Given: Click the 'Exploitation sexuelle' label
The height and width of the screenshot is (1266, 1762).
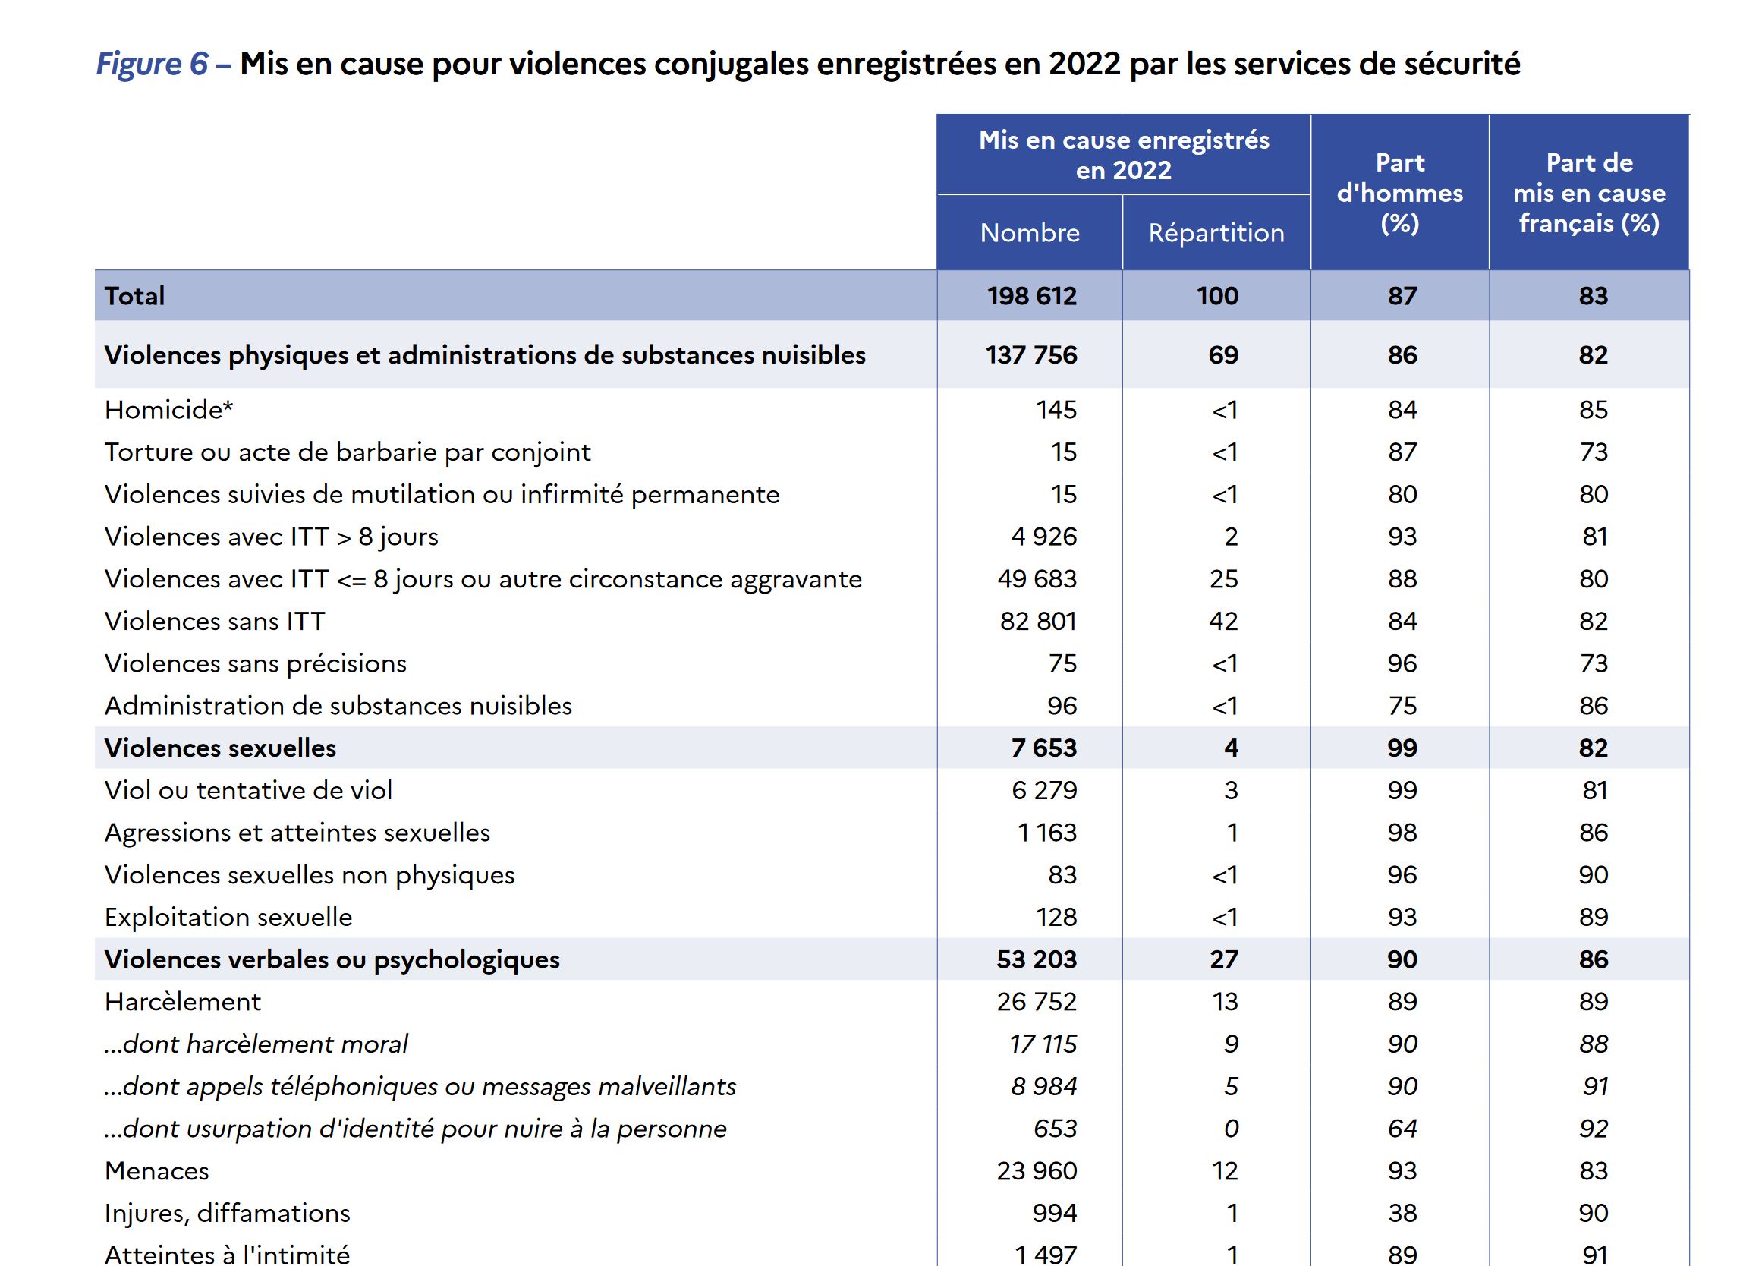Looking at the screenshot, I should coord(228,918).
